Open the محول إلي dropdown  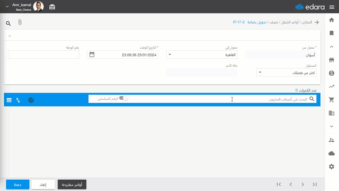(202, 55)
